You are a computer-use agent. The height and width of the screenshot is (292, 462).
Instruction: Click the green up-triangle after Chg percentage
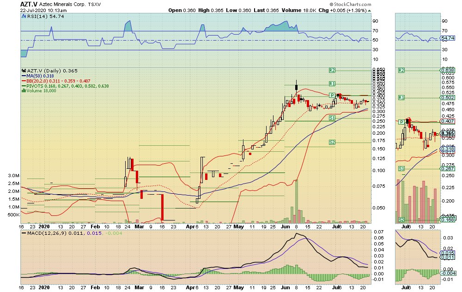(370, 11)
